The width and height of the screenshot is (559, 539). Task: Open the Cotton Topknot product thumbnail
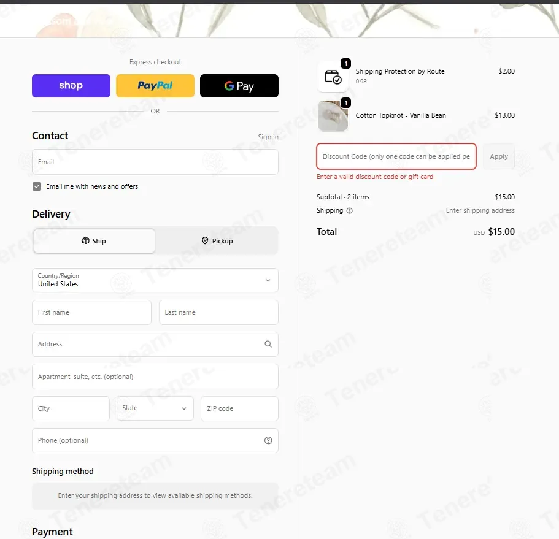333,116
